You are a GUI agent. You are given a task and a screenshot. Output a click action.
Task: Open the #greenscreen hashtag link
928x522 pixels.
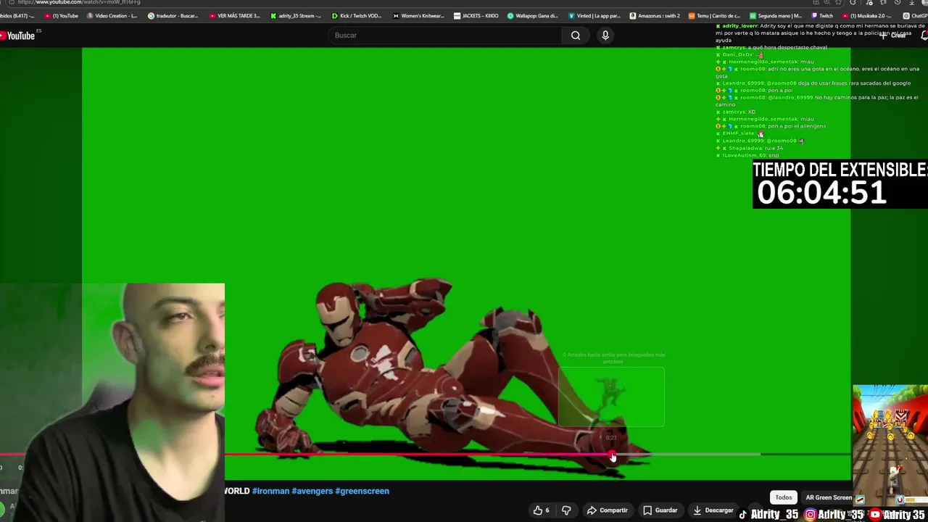click(x=362, y=491)
